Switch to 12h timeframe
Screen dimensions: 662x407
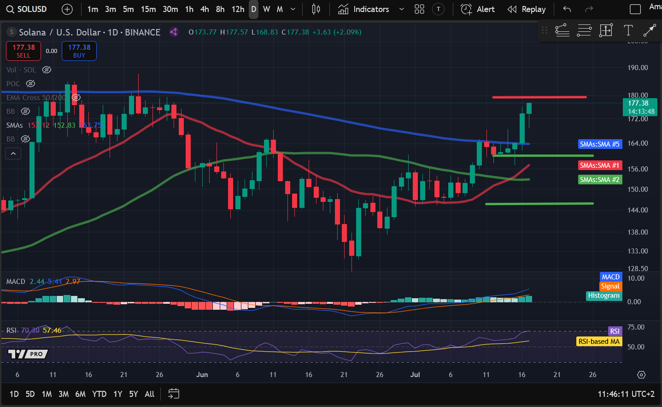click(238, 9)
